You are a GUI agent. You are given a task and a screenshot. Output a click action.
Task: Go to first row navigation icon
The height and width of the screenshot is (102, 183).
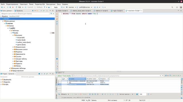[102, 94]
